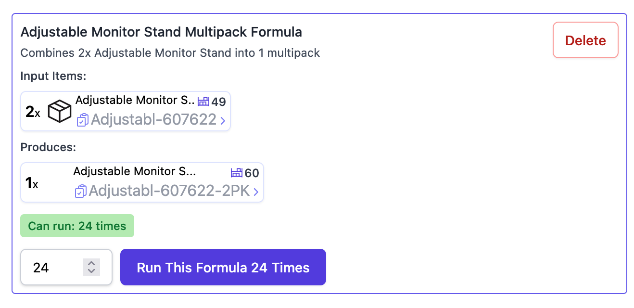
Task: Click the green Can run: 24 times badge
Action: pyautogui.click(x=77, y=226)
